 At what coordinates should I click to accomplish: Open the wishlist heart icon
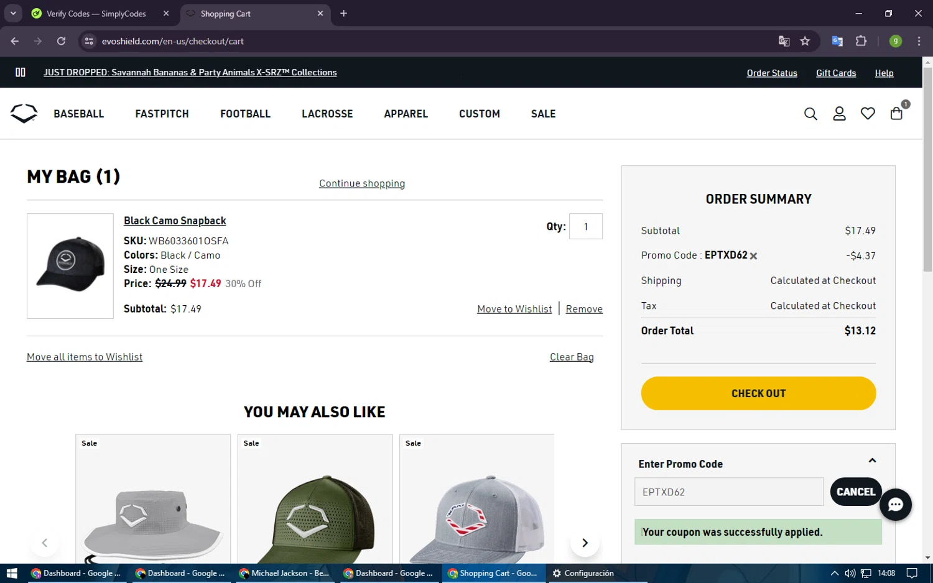(868, 114)
